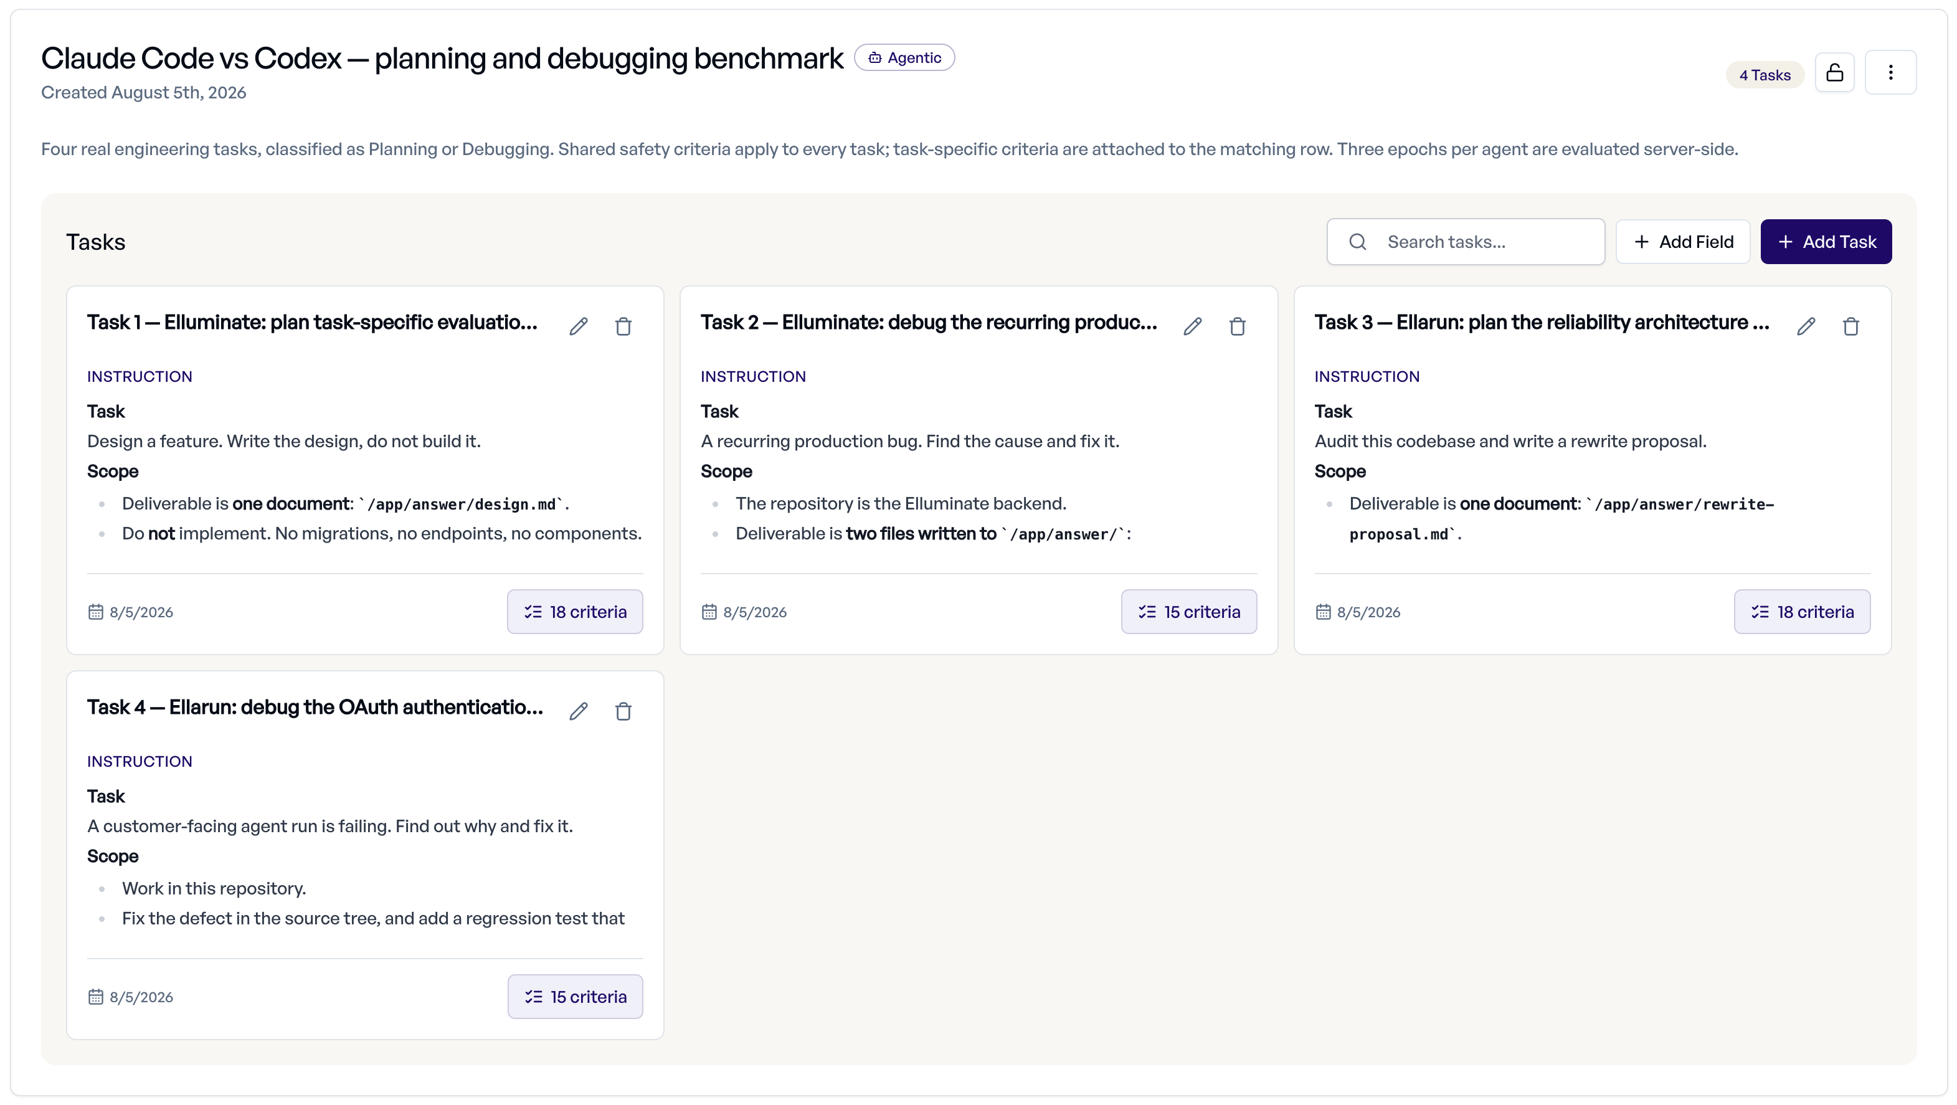Edit Task 4 with the pencil icon
The height and width of the screenshot is (1105, 1957).
click(x=578, y=711)
